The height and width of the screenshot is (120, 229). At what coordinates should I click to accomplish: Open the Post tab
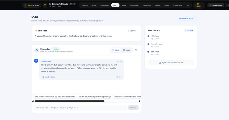coord(187,5)
